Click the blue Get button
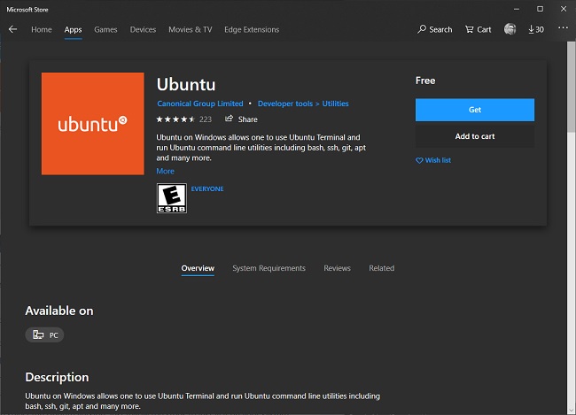 (x=475, y=110)
